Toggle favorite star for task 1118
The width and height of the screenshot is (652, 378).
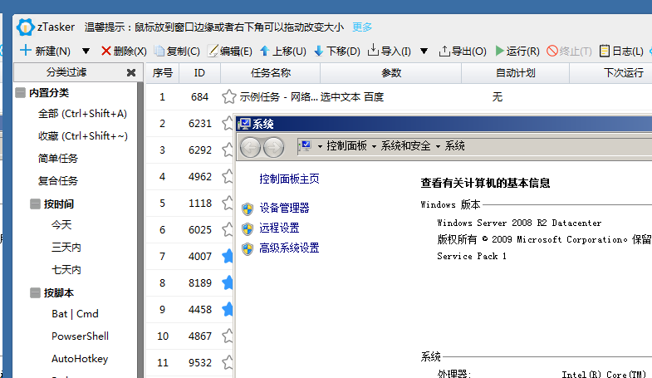(x=228, y=204)
